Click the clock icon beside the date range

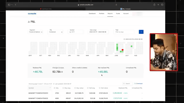tap(124, 39)
